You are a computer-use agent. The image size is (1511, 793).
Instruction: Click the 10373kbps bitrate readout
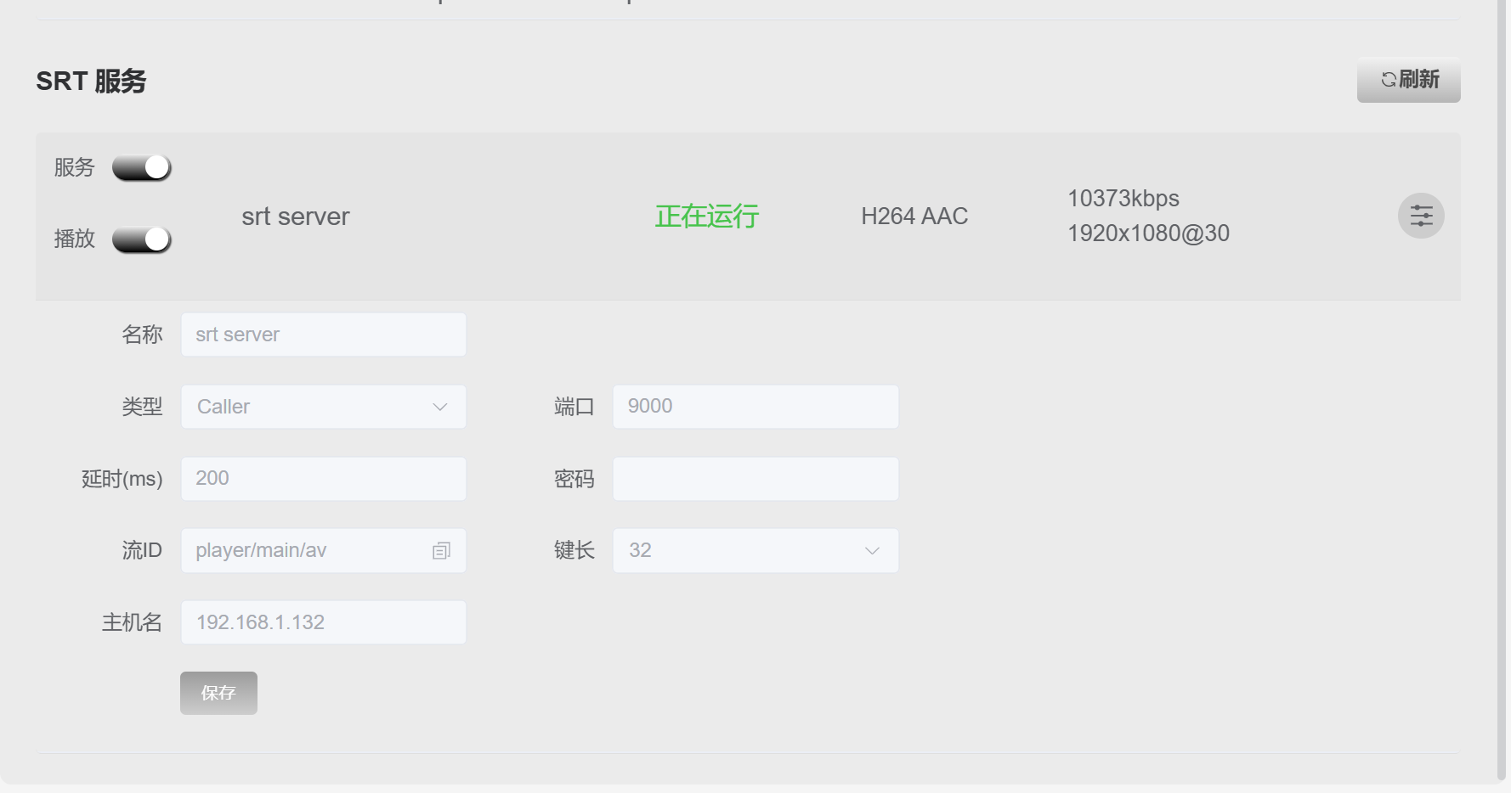[1123, 199]
